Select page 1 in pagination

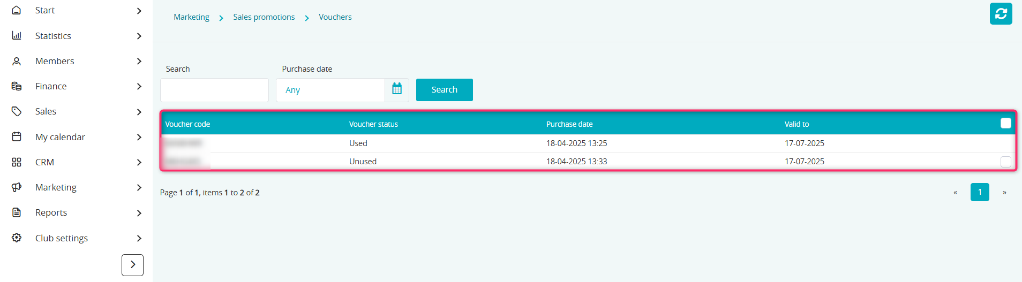pyautogui.click(x=979, y=192)
